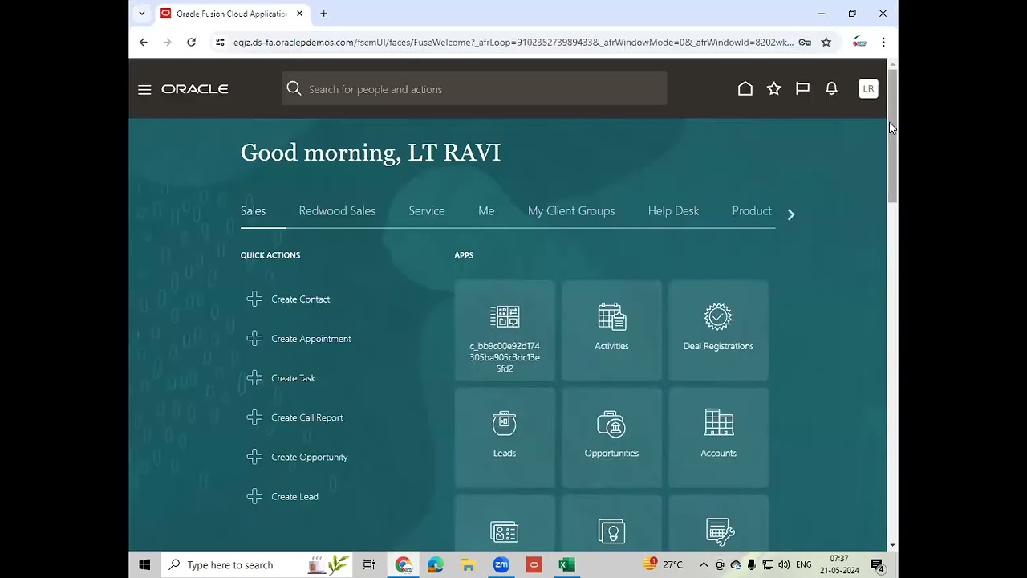The image size is (1027, 578).
Task: Open a new browser tab
Action: (x=323, y=14)
